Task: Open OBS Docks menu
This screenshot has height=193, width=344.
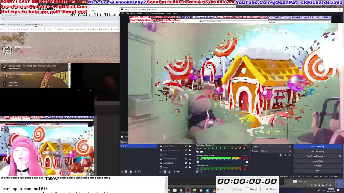Action: coord(139,13)
